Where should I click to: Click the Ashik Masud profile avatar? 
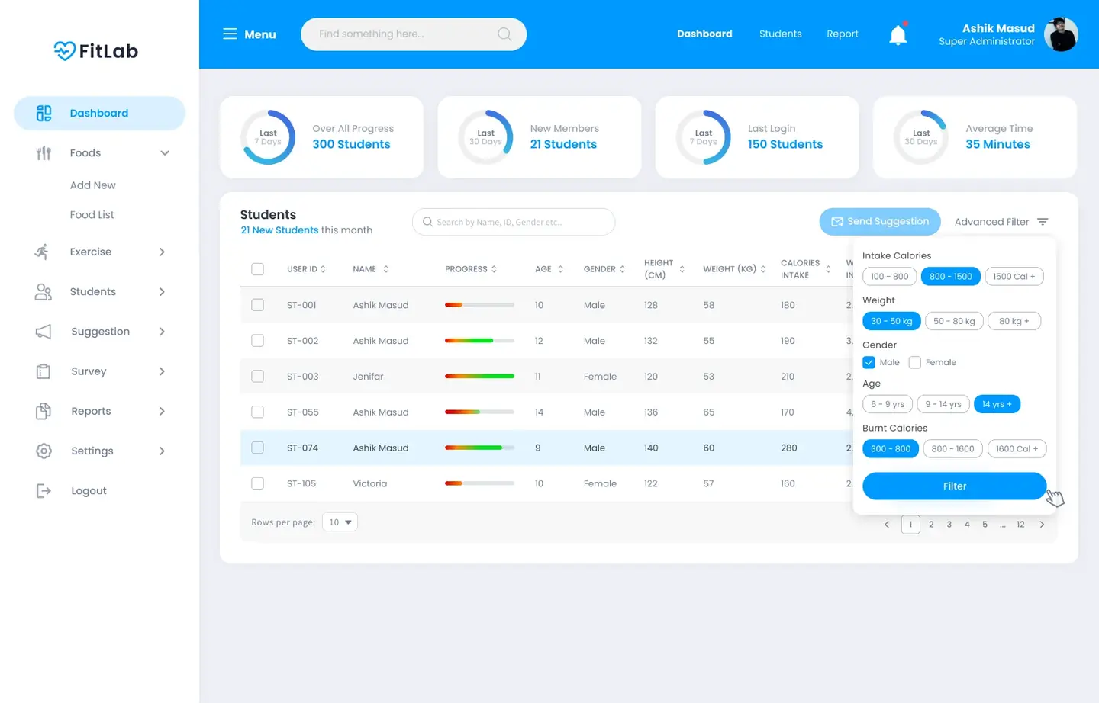pyautogui.click(x=1061, y=34)
